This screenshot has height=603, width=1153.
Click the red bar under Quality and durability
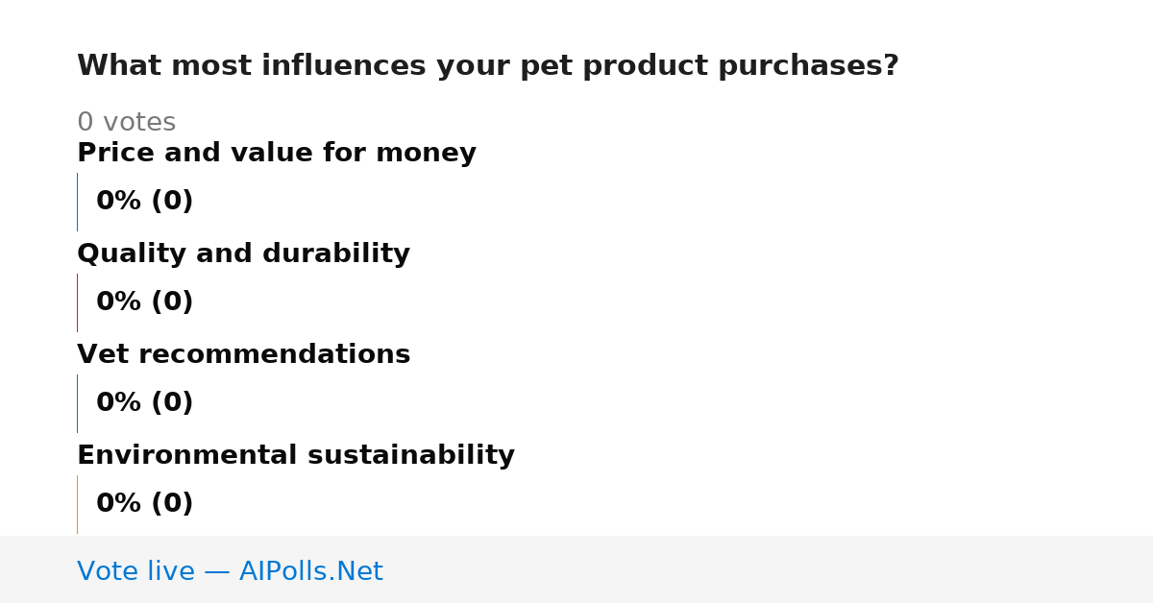pos(77,302)
